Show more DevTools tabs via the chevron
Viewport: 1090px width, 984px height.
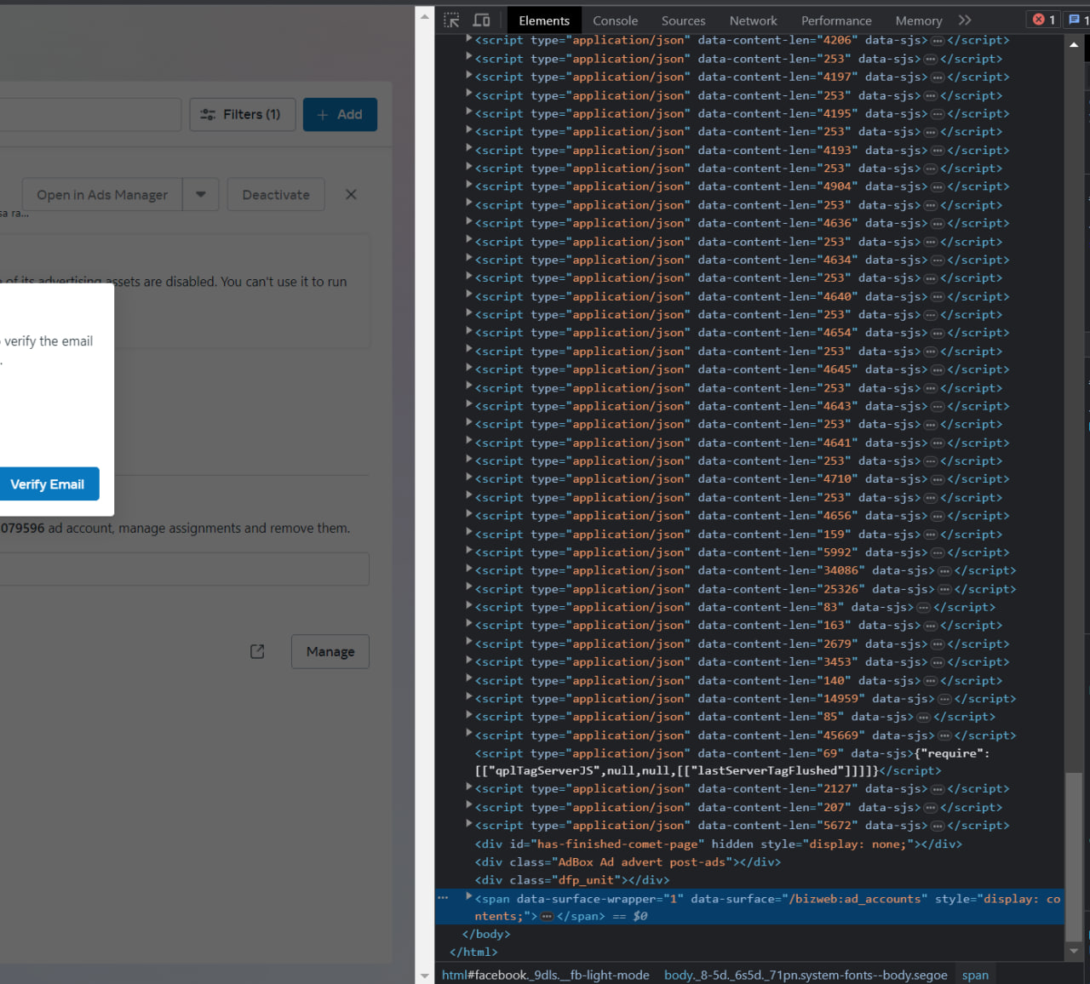(x=964, y=20)
